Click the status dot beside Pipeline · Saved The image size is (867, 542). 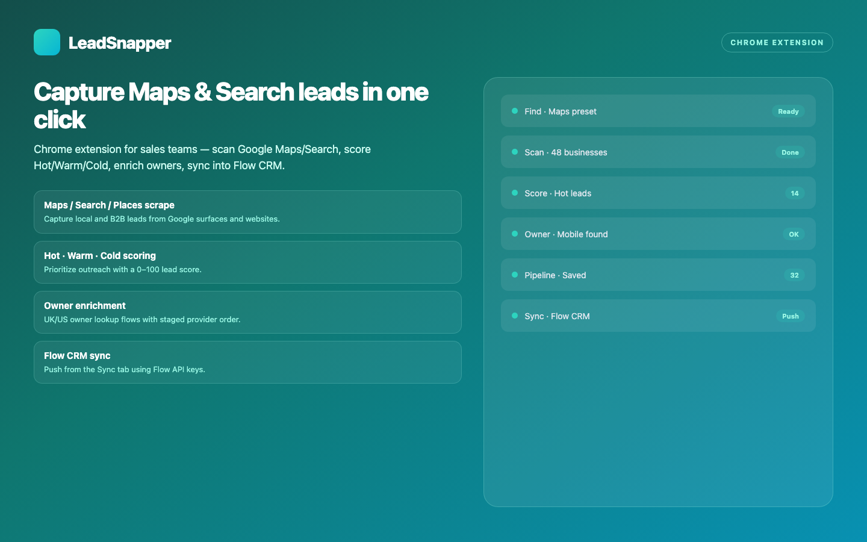pyautogui.click(x=515, y=275)
